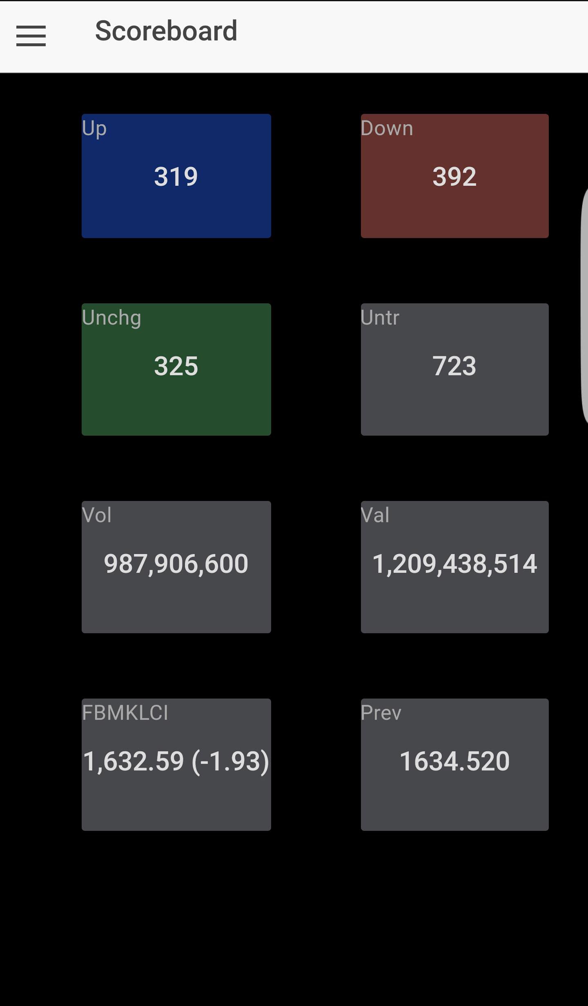Open the Vol tile
The height and width of the screenshot is (1006, 588).
(176, 567)
